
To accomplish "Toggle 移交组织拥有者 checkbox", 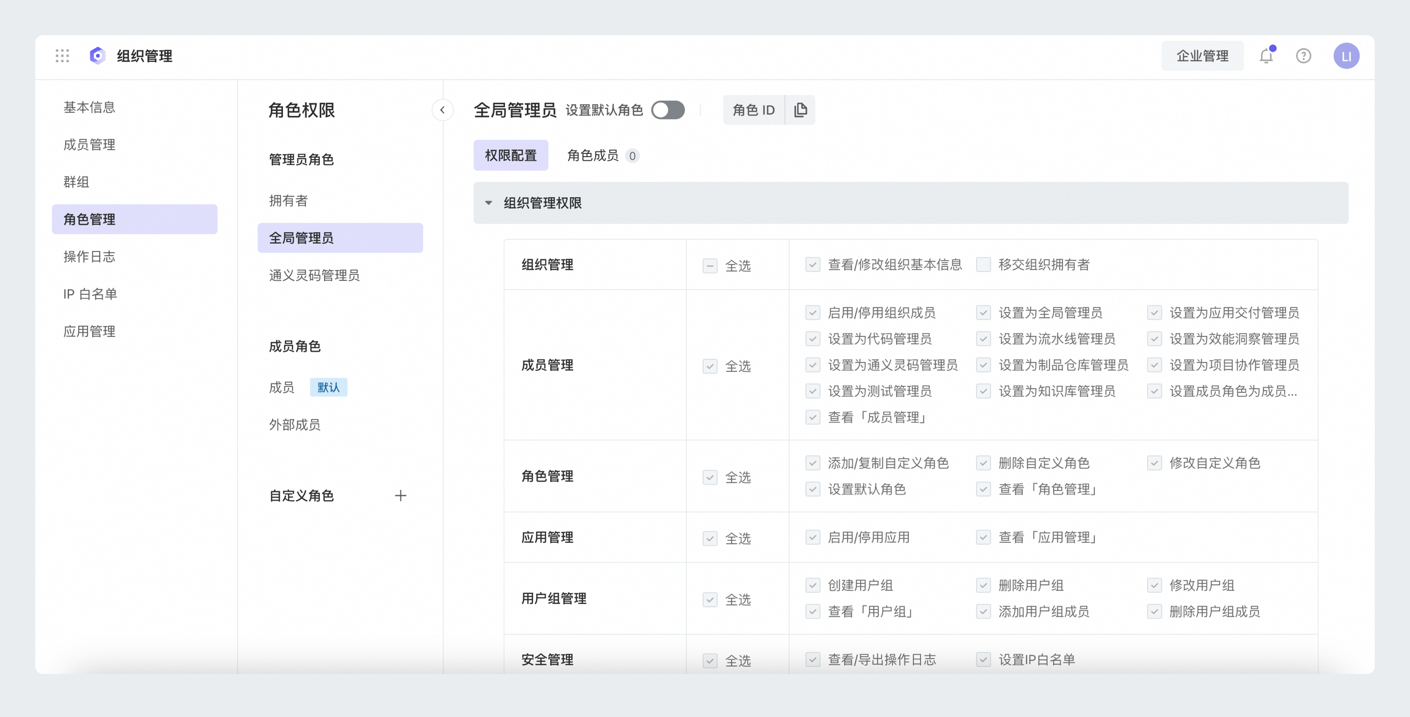I will 983,265.
